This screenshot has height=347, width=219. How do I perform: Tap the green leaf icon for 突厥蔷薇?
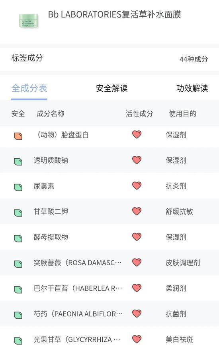pos(18,264)
